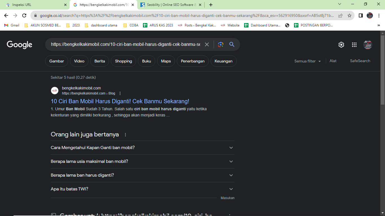Expand 'Berapa lama ban harus diganti?'
Image resolution: width=385 pixels, height=216 pixels.
(143, 175)
